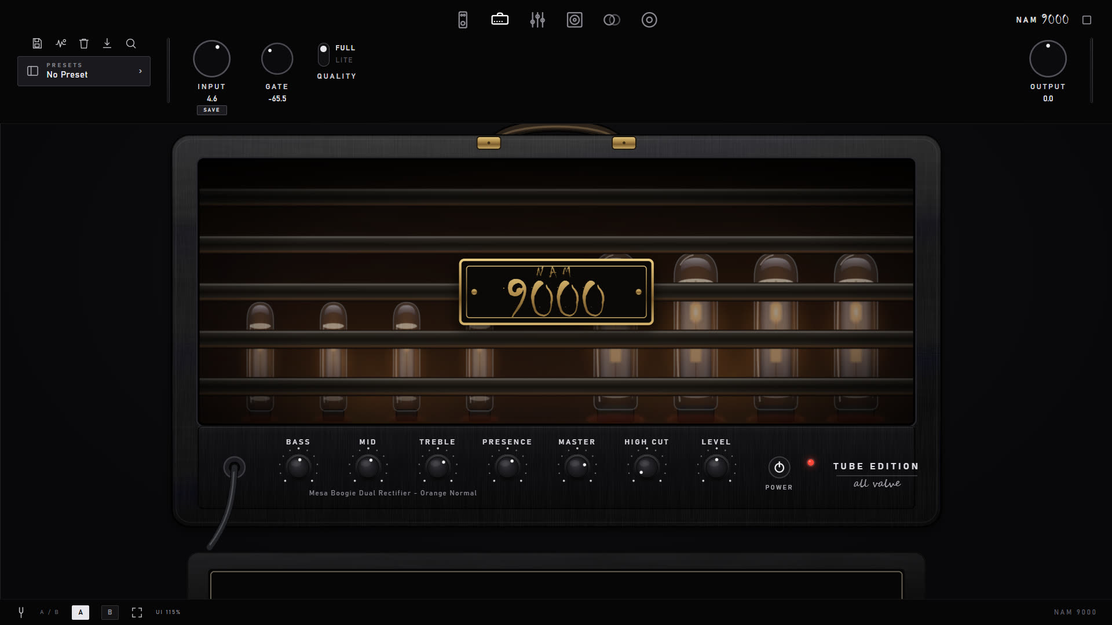Click the A / B label
The height and width of the screenshot is (625, 1112).
point(49,612)
